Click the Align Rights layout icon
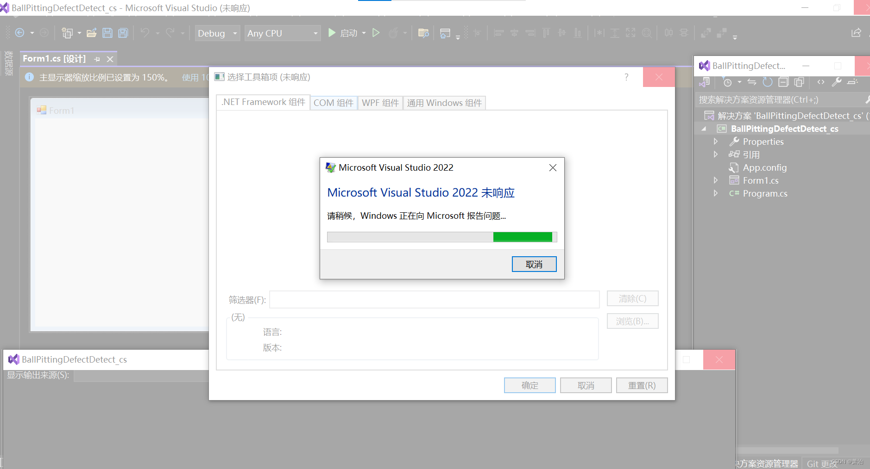This screenshot has width=870, height=469. [530, 33]
